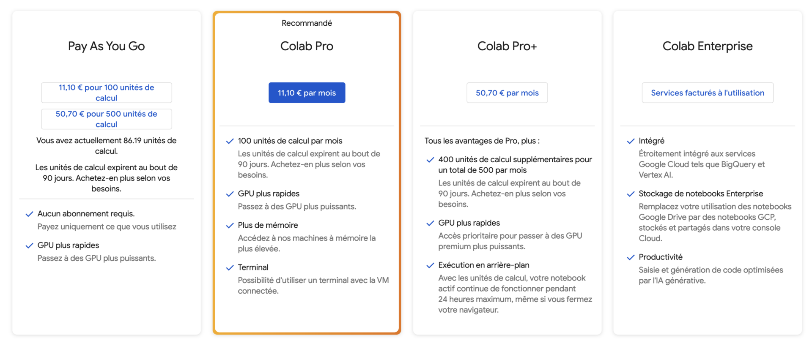
Task: Subscribe to Colab Pro monthly plan
Action: point(307,93)
